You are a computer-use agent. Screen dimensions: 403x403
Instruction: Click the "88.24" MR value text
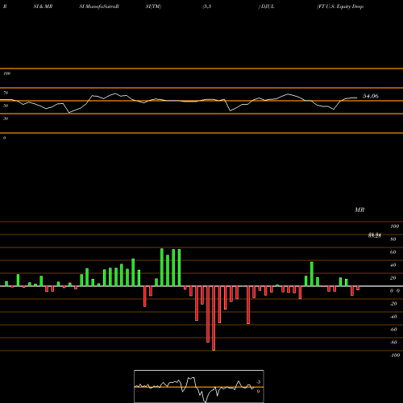click(375, 235)
